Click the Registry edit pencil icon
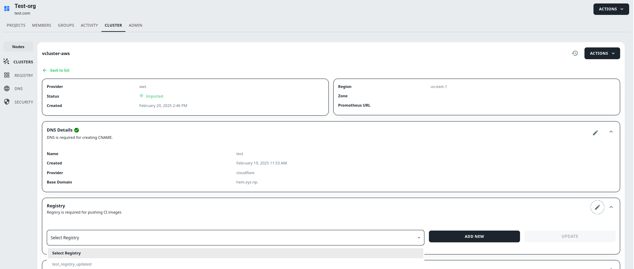634x269 pixels. [597, 207]
